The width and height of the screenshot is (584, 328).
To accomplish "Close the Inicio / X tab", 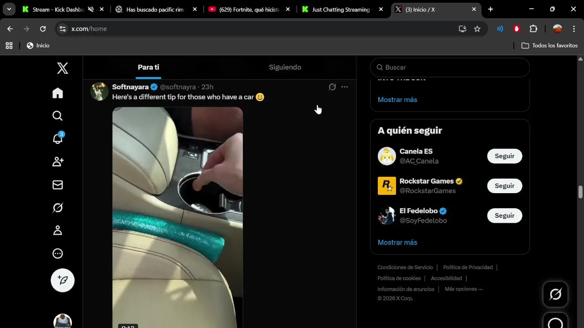I will click(474, 9).
